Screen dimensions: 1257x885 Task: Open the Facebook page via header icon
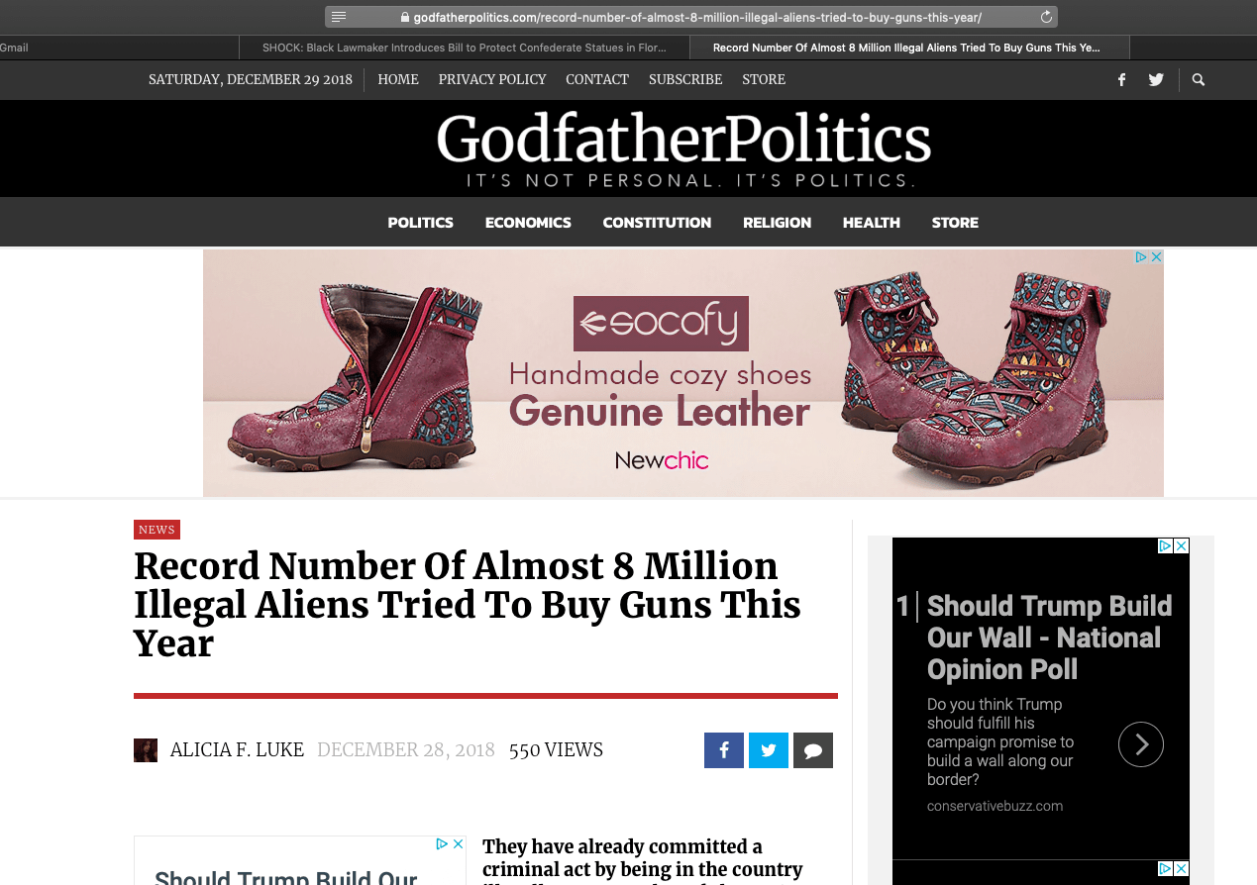tap(1121, 79)
